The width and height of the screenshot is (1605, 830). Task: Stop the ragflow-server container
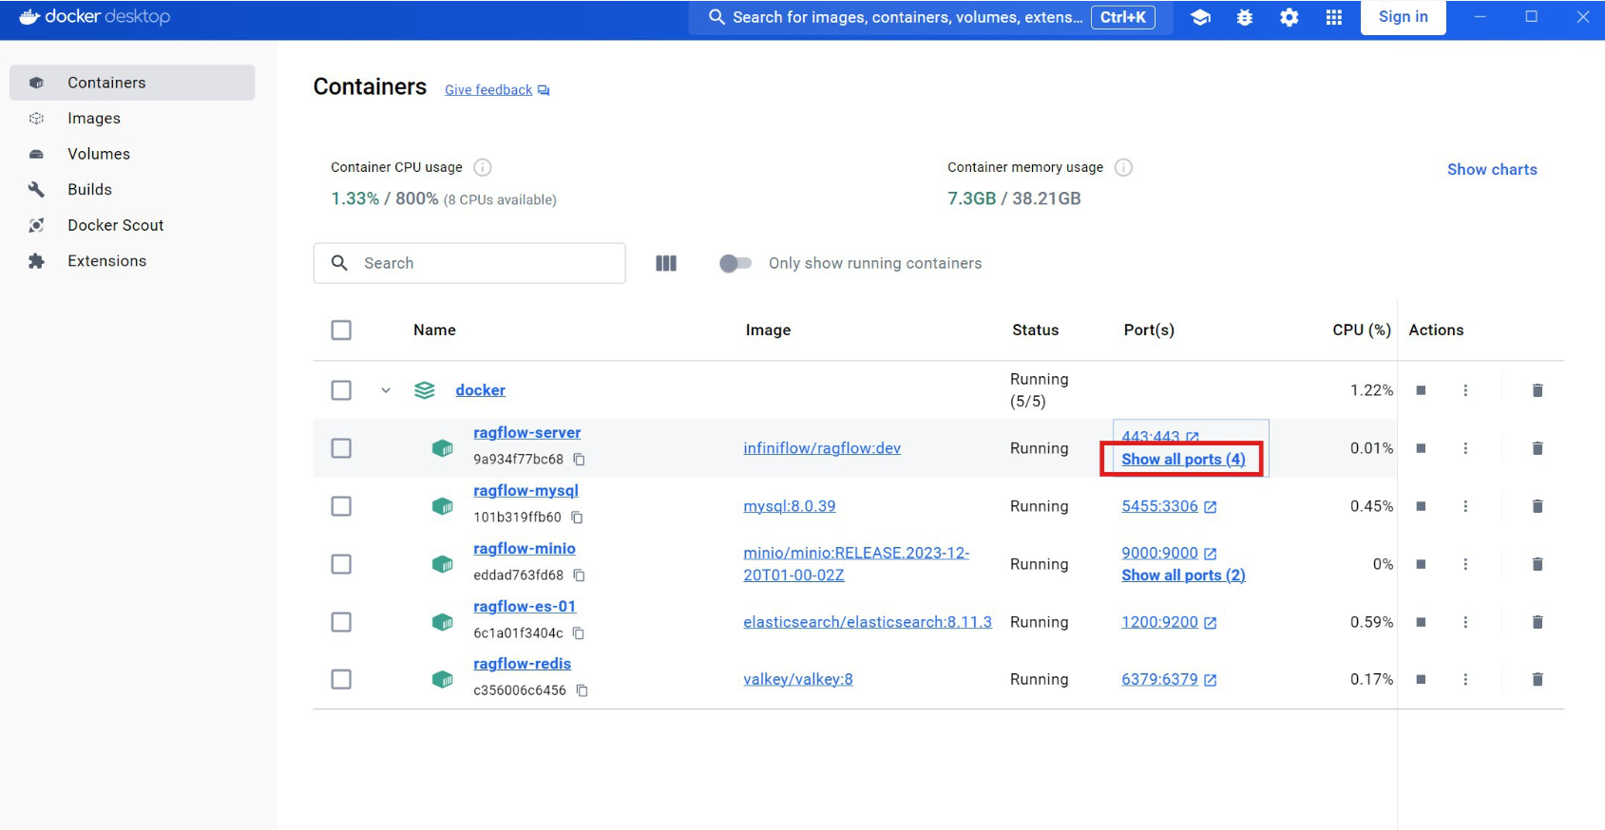pyautogui.click(x=1421, y=448)
